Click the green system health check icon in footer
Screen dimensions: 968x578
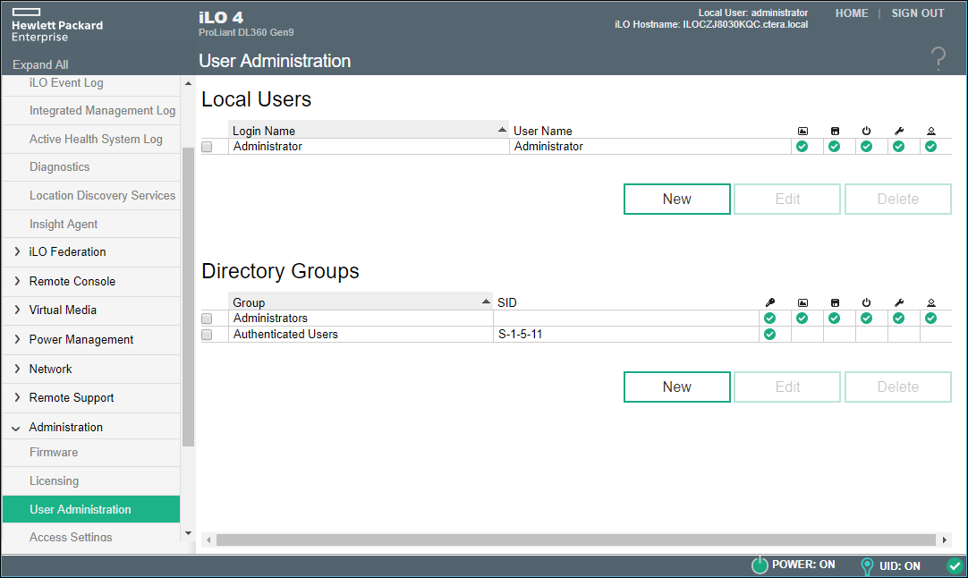tap(955, 565)
